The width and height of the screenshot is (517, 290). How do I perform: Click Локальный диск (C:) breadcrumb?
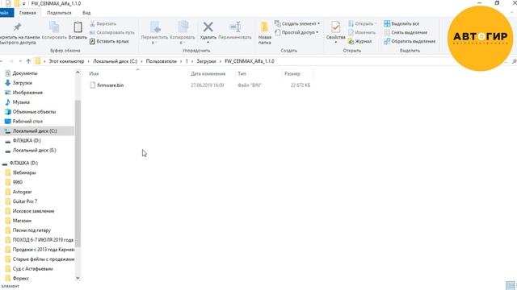coord(115,61)
